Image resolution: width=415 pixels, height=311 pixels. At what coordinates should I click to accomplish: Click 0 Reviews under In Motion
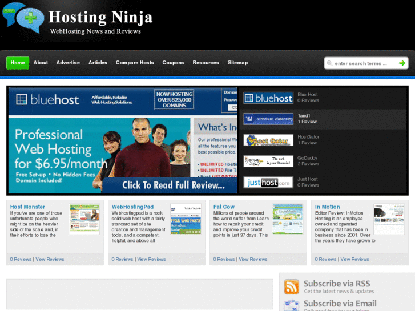325,259
